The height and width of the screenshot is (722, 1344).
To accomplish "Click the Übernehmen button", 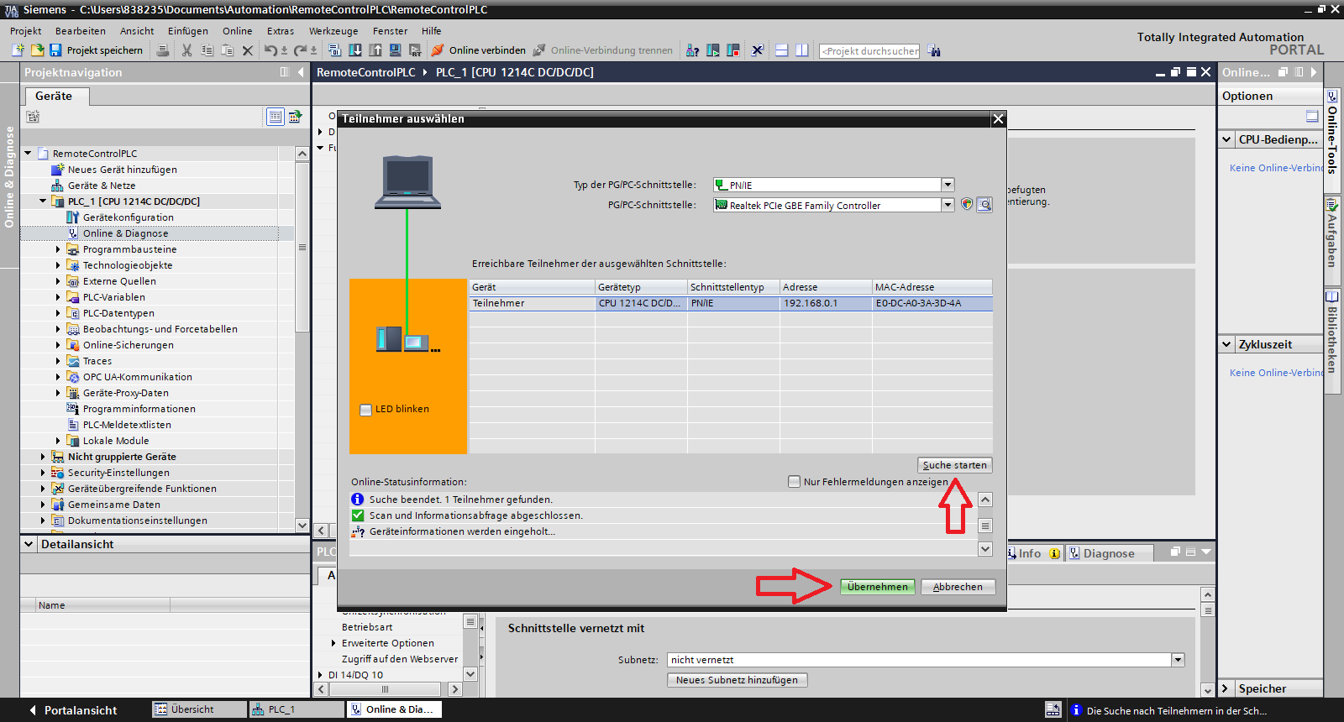I will click(x=878, y=587).
